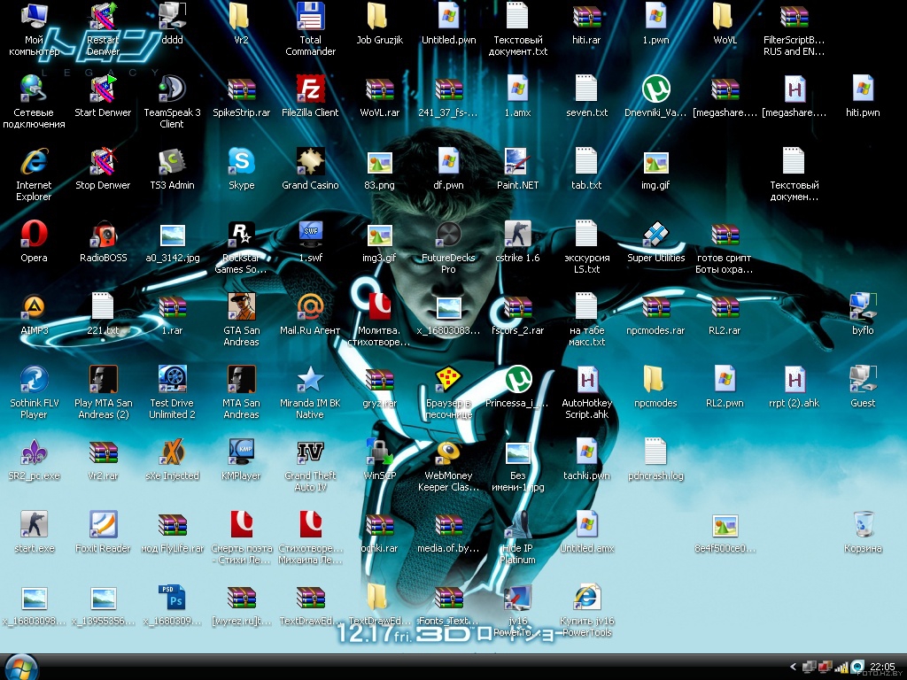Screen dimensions: 907x680
Task: Click the AIMP3 player icon
Action: 34,306
